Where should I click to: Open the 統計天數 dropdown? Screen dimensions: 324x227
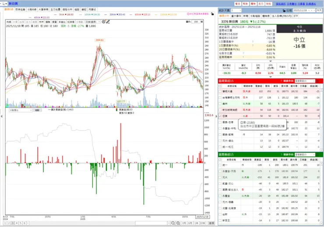(x=236, y=11)
